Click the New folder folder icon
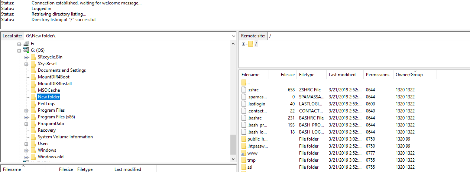Viewport: 470px width, 172px height. click(x=33, y=97)
